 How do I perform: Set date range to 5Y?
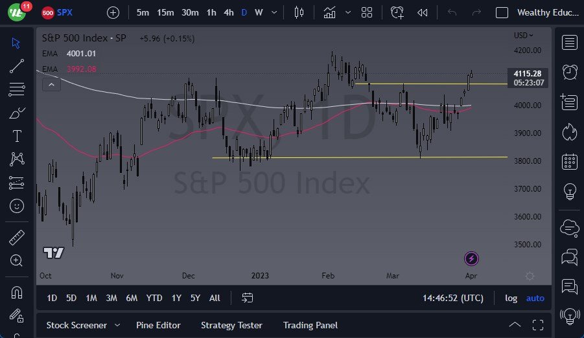[x=195, y=298]
